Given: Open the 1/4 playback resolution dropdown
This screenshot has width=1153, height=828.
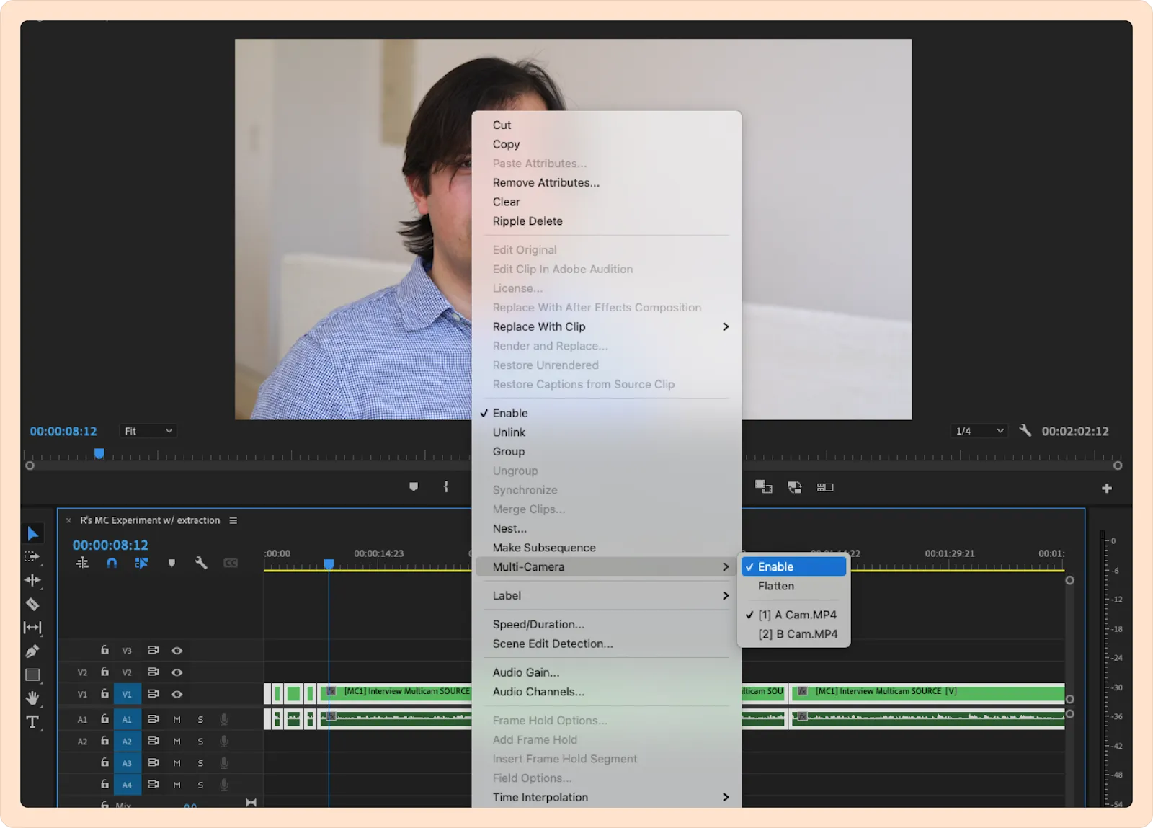Looking at the screenshot, I should click(x=978, y=431).
